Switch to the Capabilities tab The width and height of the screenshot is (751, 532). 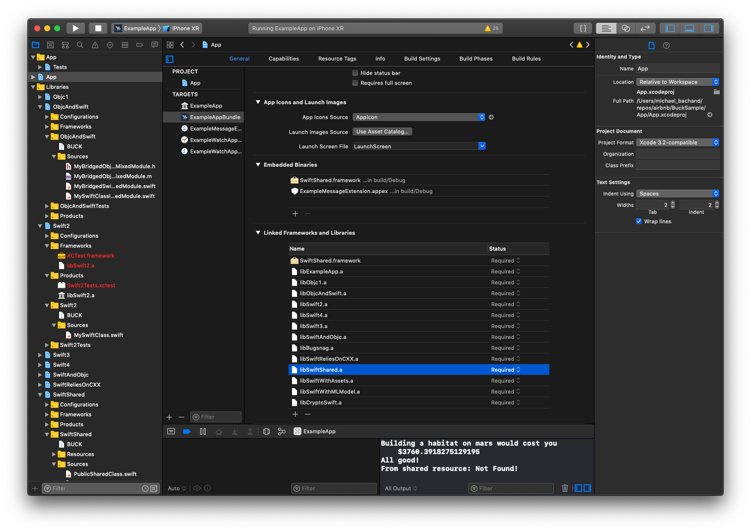point(284,59)
